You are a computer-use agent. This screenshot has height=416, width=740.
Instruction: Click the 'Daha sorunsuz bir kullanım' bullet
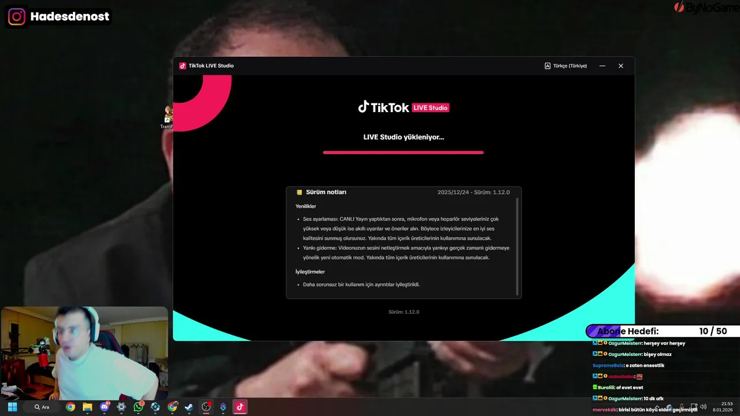click(361, 284)
